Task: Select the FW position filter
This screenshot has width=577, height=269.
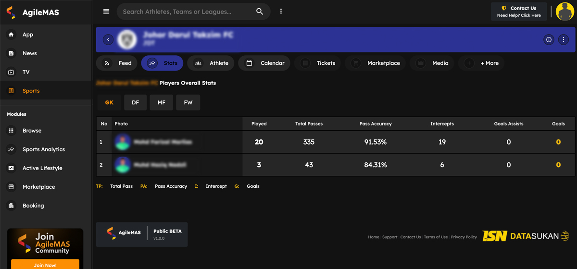Action: [x=188, y=102]
